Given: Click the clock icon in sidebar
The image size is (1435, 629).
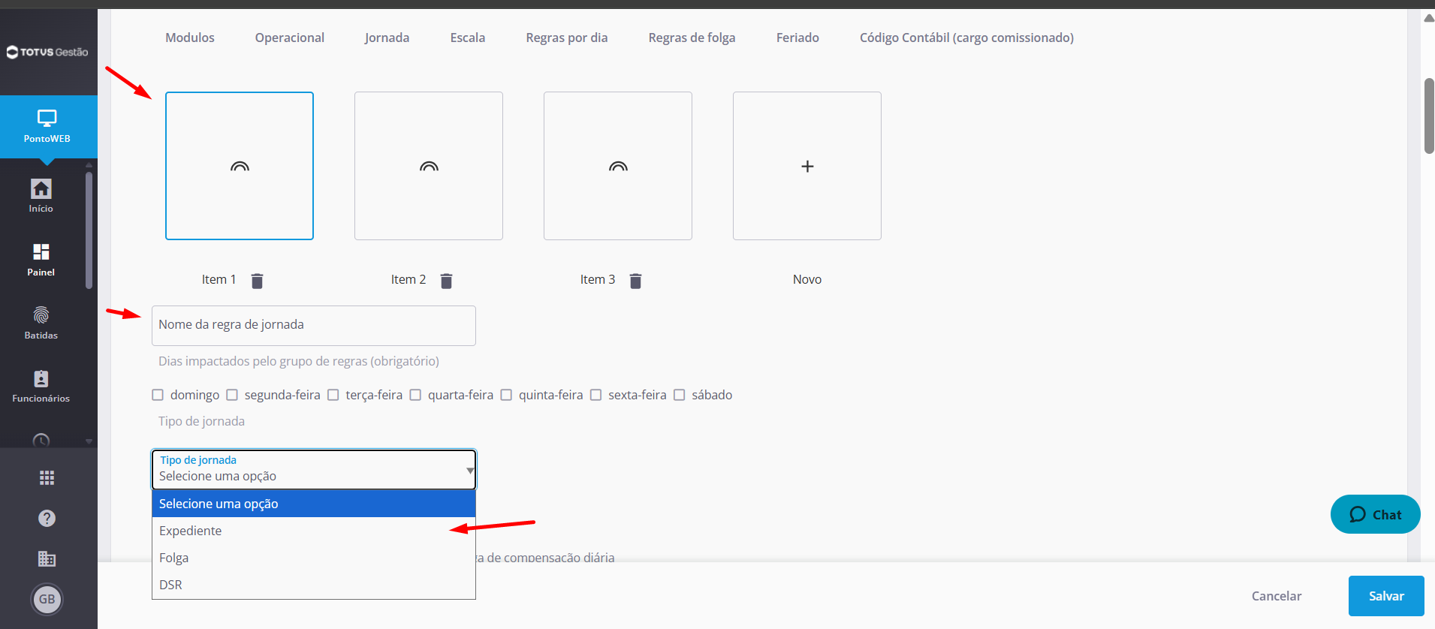Looking at the screenshot, I should 41,441.
